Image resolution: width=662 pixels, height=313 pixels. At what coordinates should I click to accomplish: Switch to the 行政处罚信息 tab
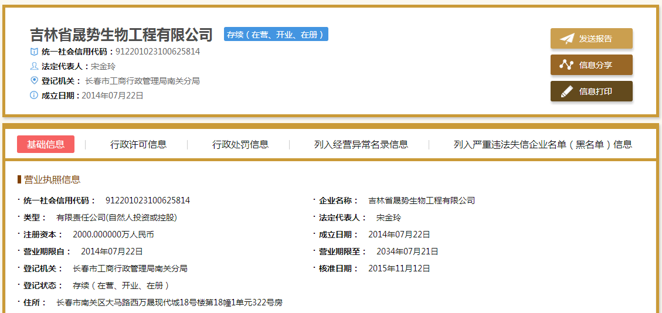240,144
